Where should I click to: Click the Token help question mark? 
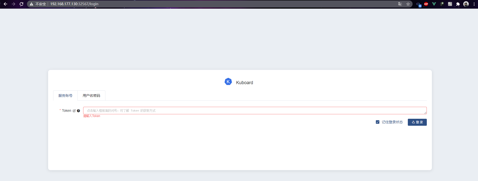coord(78,111)
